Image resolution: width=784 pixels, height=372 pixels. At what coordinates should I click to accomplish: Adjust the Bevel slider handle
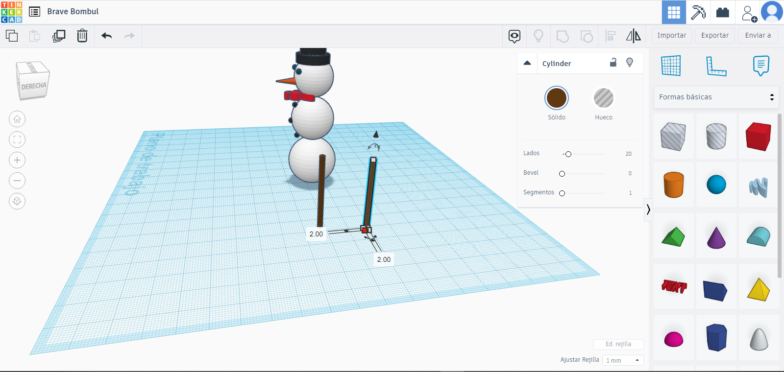[562, 174]
